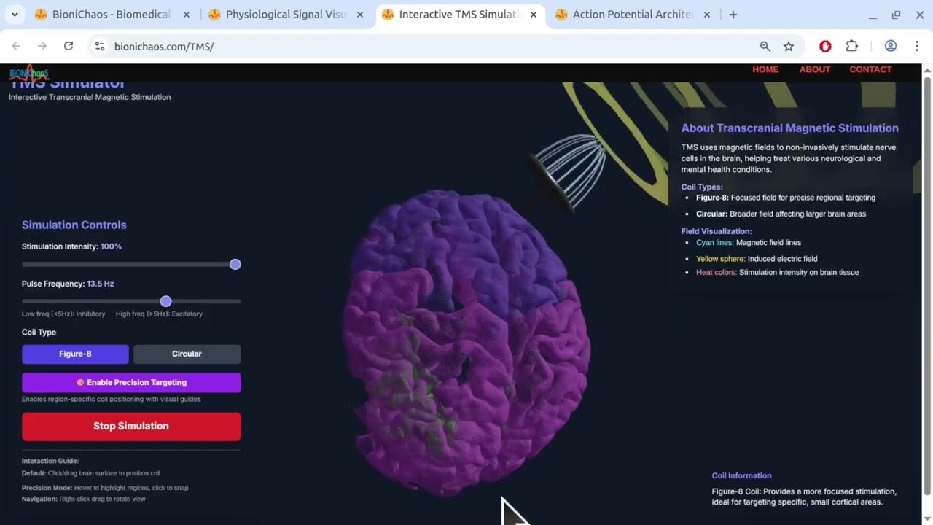Click 'Interaction Guide:' label

pyautogui.click(x=50, y=461)
